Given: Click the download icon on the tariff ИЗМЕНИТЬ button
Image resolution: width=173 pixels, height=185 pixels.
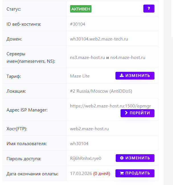Looking at the screenshot, I should 122,76.
